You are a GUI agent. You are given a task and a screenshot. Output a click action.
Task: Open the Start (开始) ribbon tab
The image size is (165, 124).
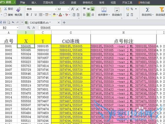[22, 3]
